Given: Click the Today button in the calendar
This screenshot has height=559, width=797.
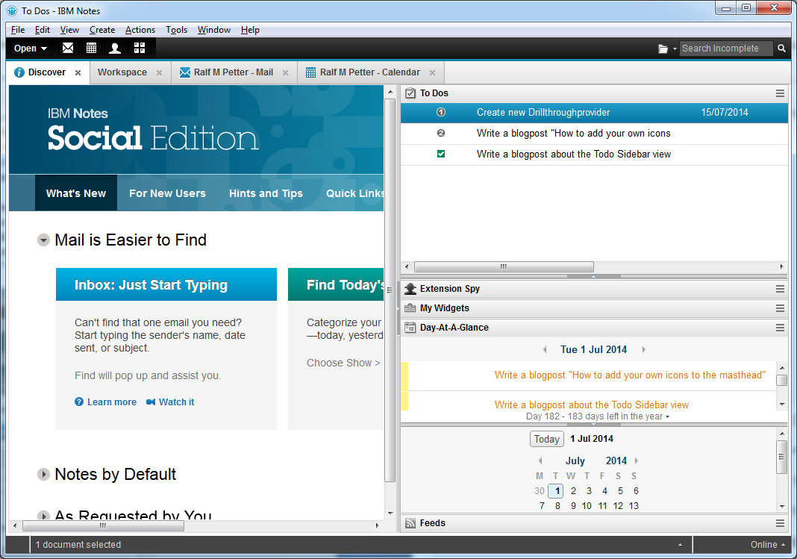Looking at the screenshot, I should pos(546,439).
